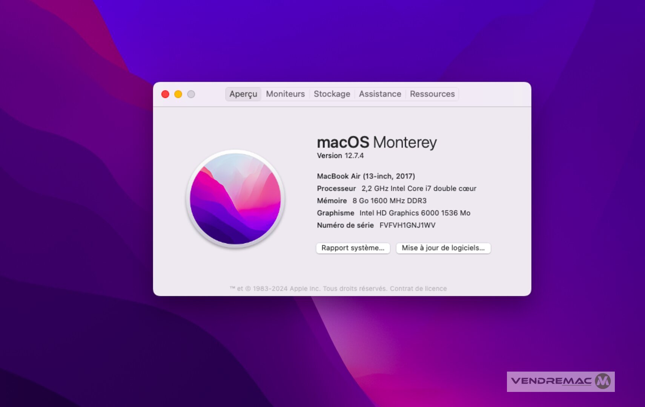
Task: Click the Vendremac round M logo
Action: 602,381
